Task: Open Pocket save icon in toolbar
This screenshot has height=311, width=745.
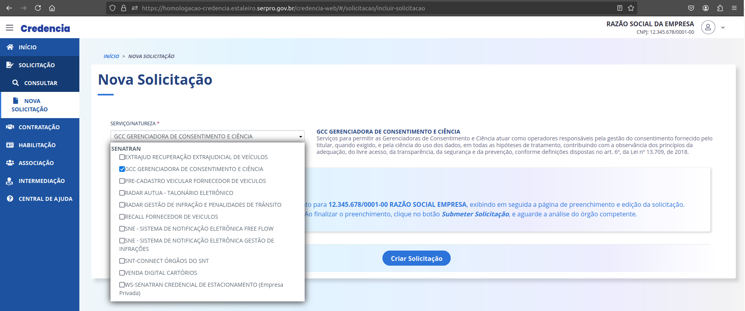Action: pyautogui.click(x=691, y=8)
